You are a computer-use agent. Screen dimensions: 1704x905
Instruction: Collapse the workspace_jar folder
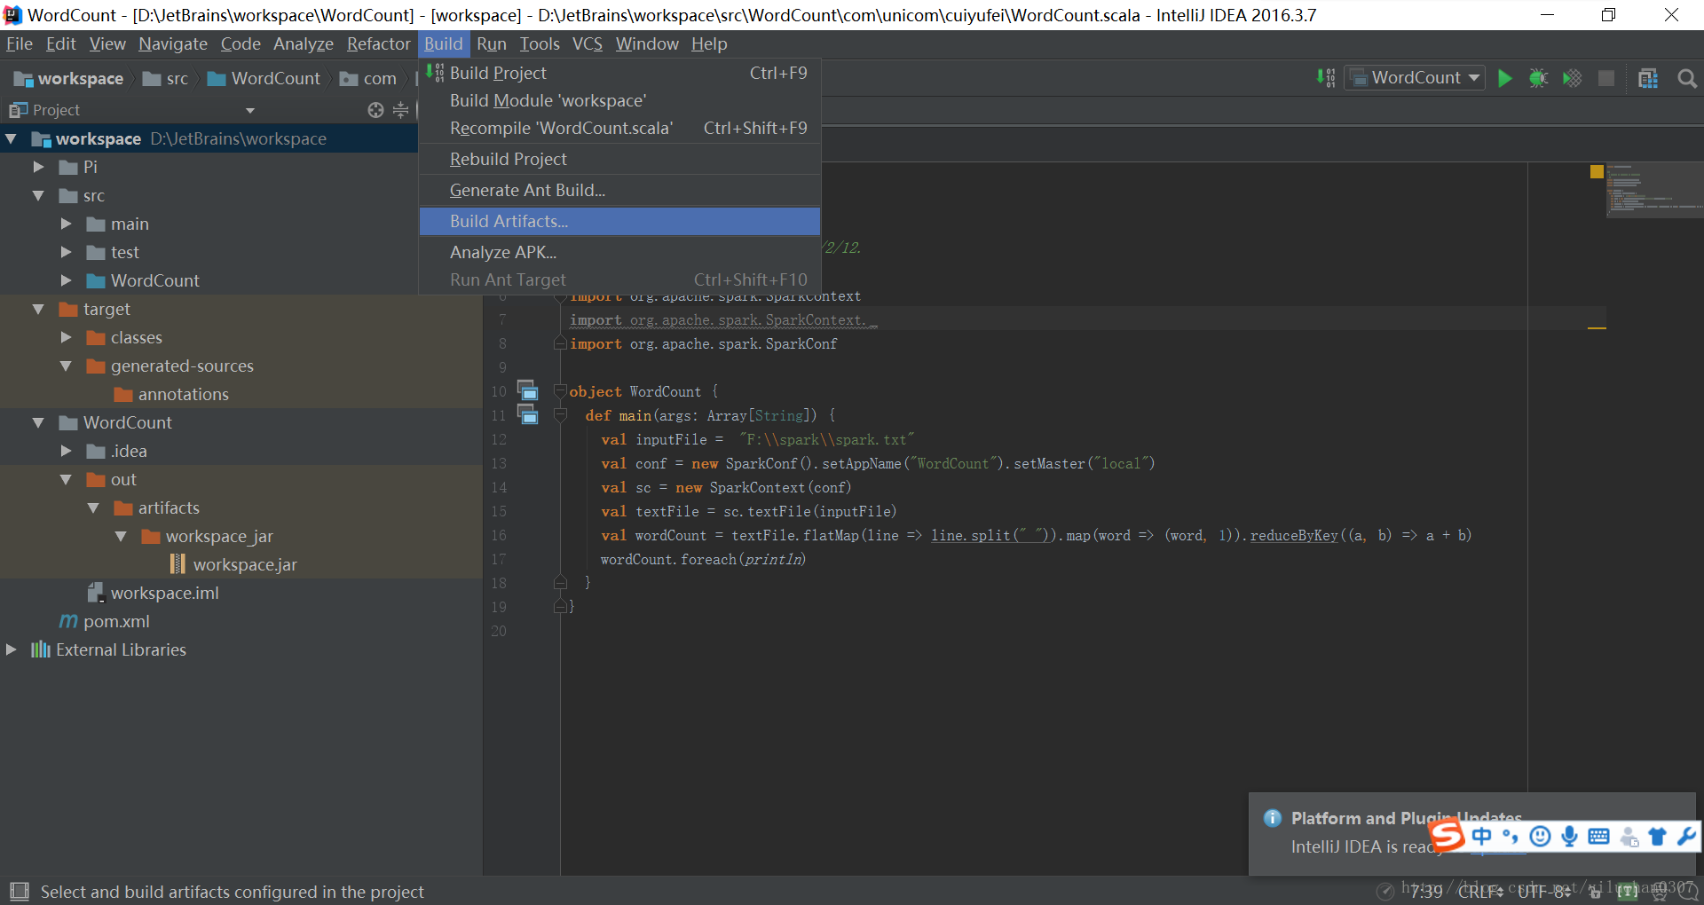pos(121,536)
